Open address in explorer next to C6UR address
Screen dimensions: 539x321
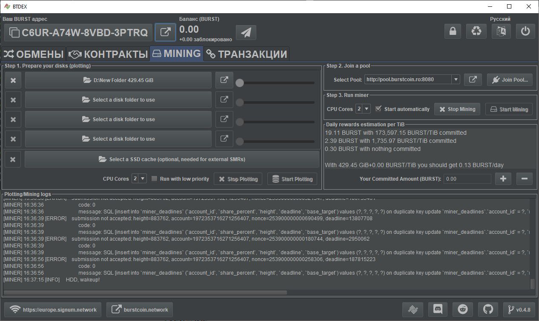(165, 32)
